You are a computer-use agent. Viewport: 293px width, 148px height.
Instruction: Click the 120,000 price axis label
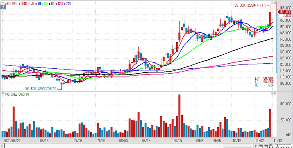click(286, 64)
